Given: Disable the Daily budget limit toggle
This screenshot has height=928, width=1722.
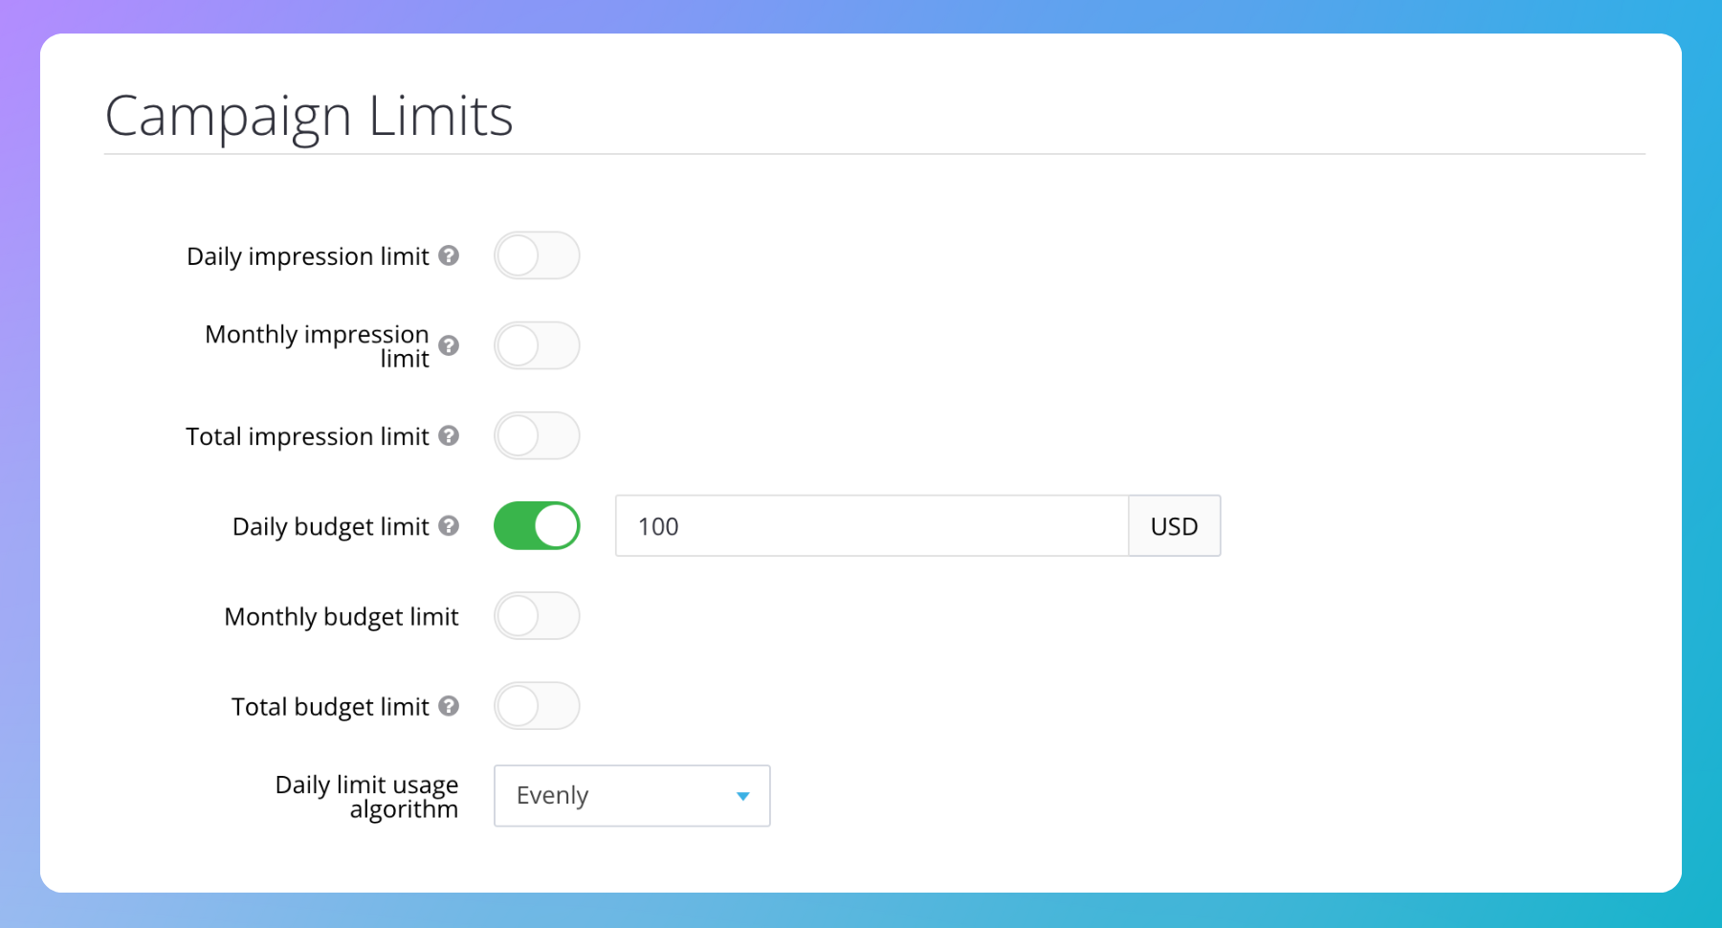Looking at the screenshot, I should (537, 526).
